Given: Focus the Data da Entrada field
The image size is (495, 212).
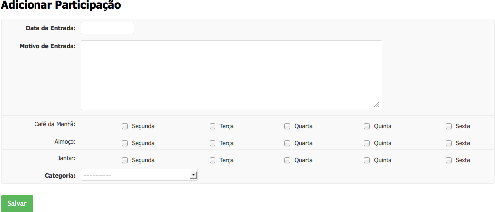Looking at the screenshot, I should point(107,28).
